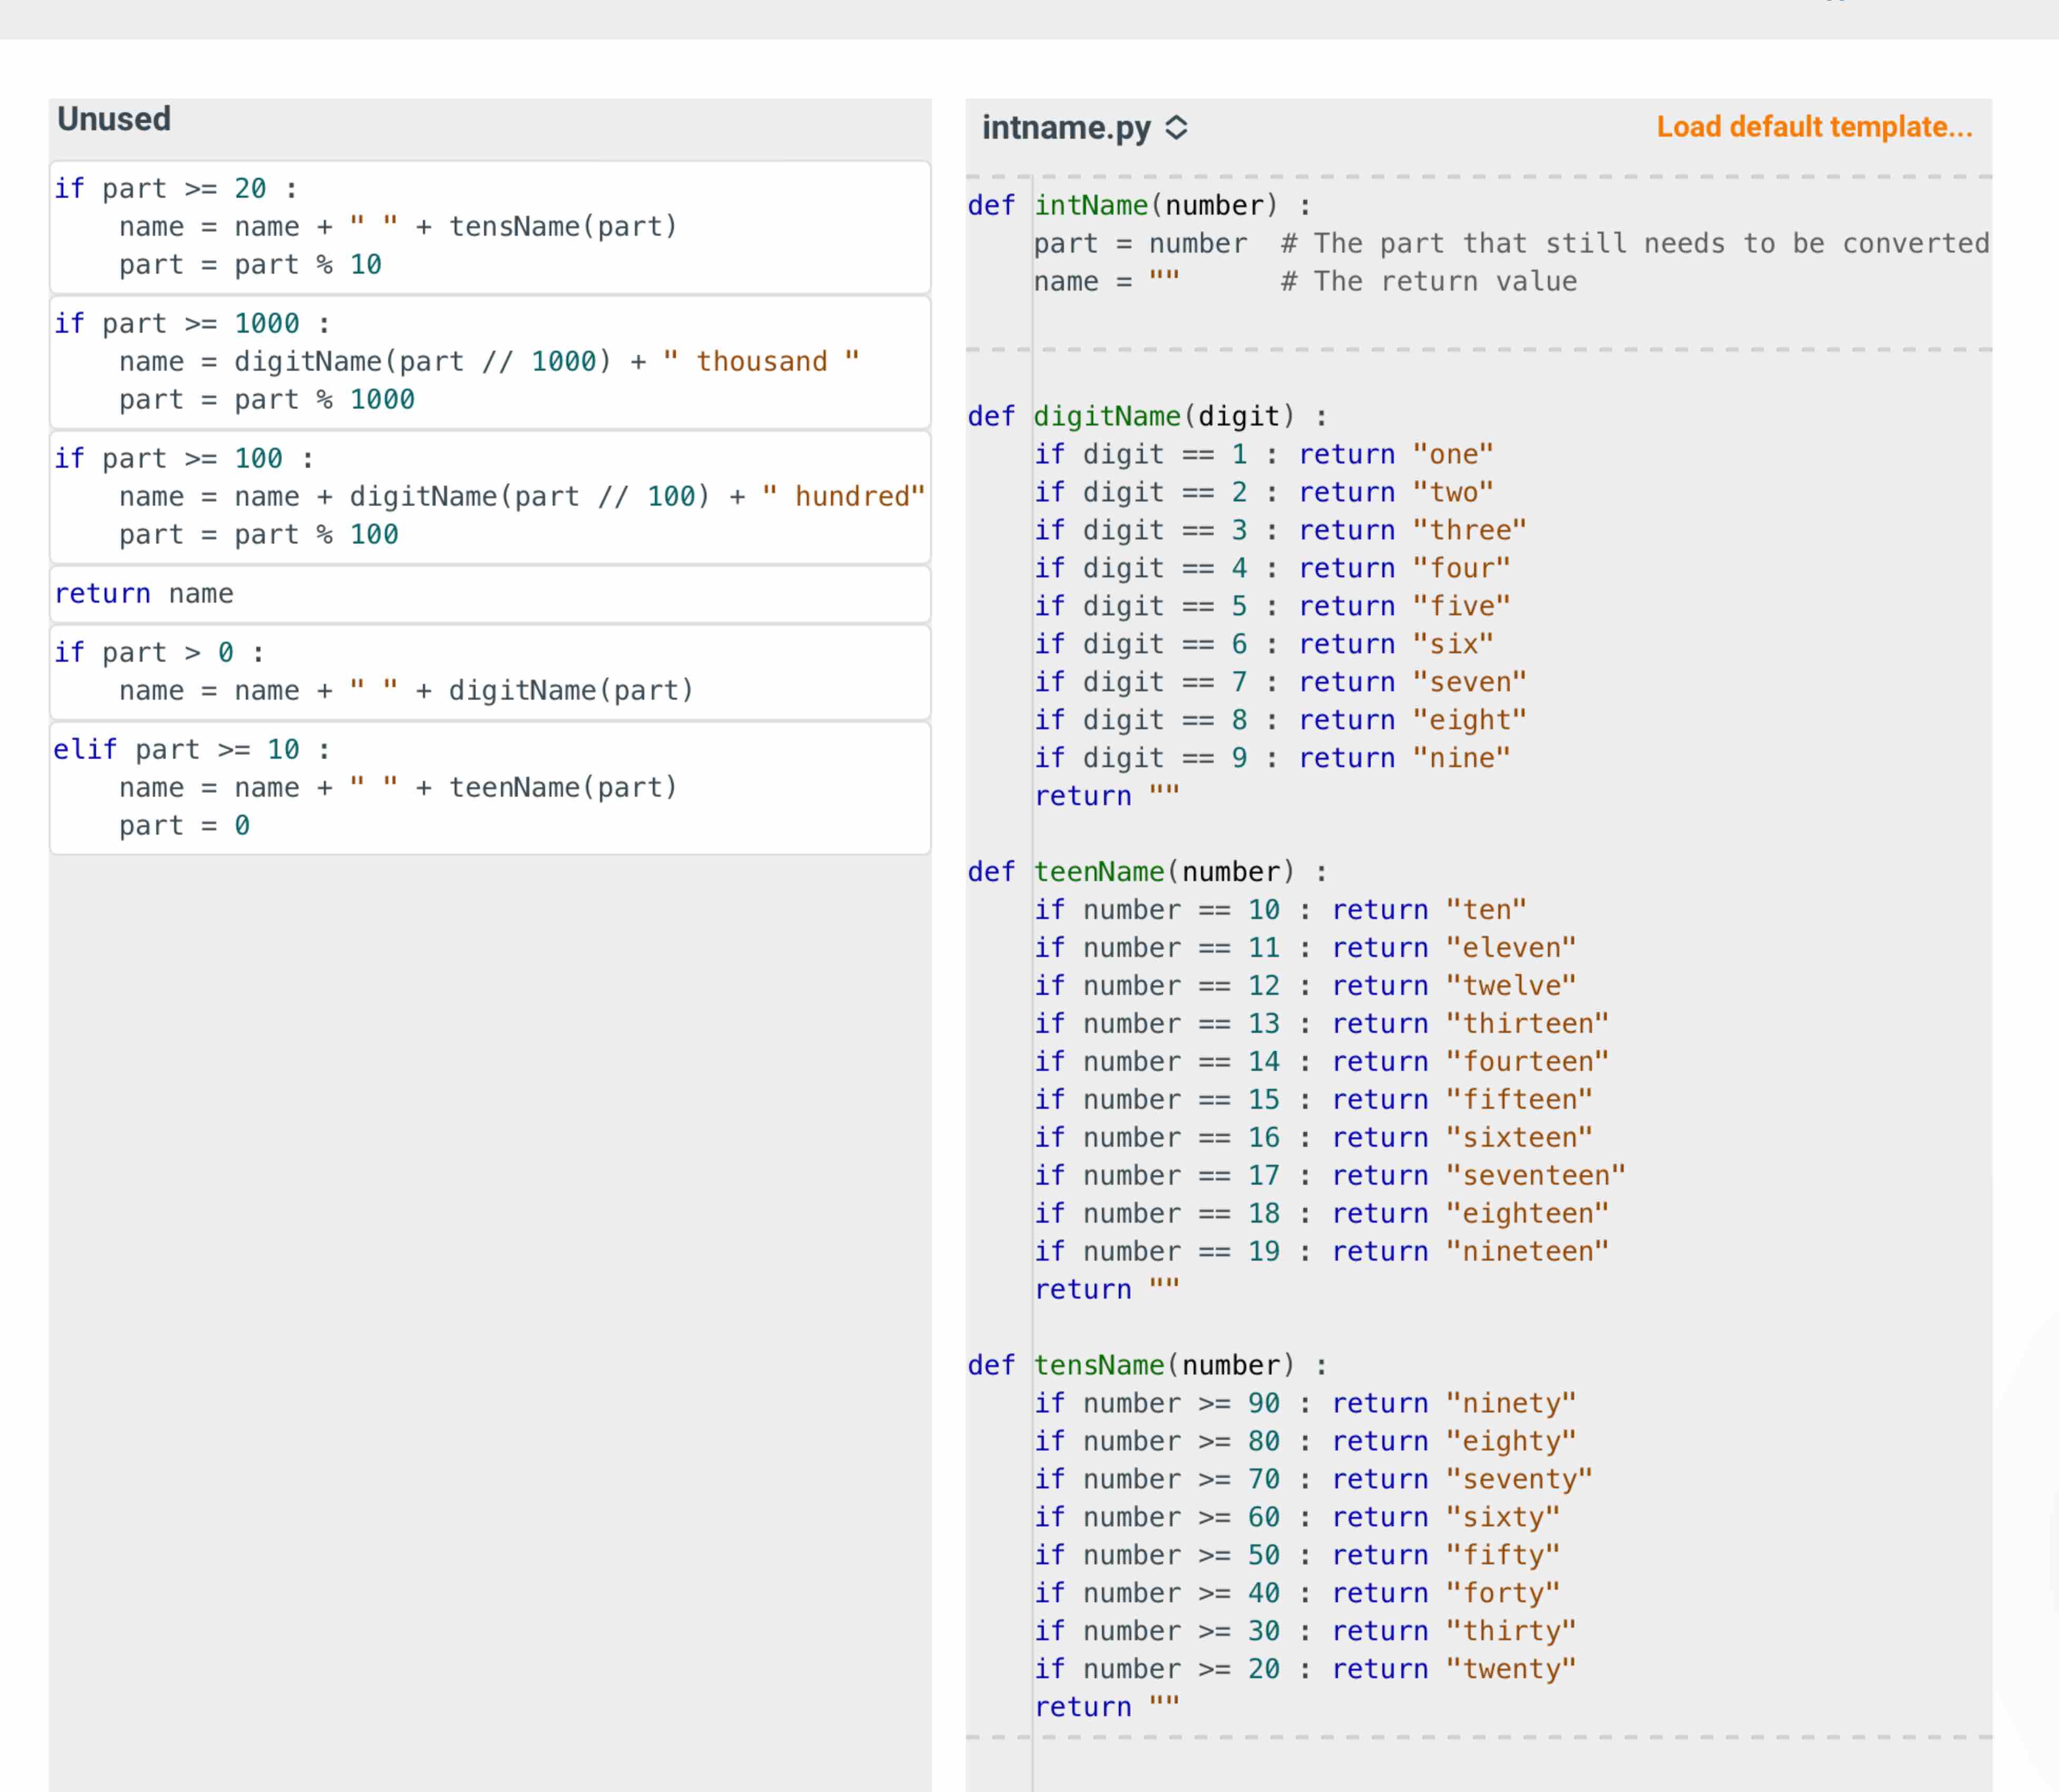
Task: Select the 'return name' code block
Action: (490, 594)
